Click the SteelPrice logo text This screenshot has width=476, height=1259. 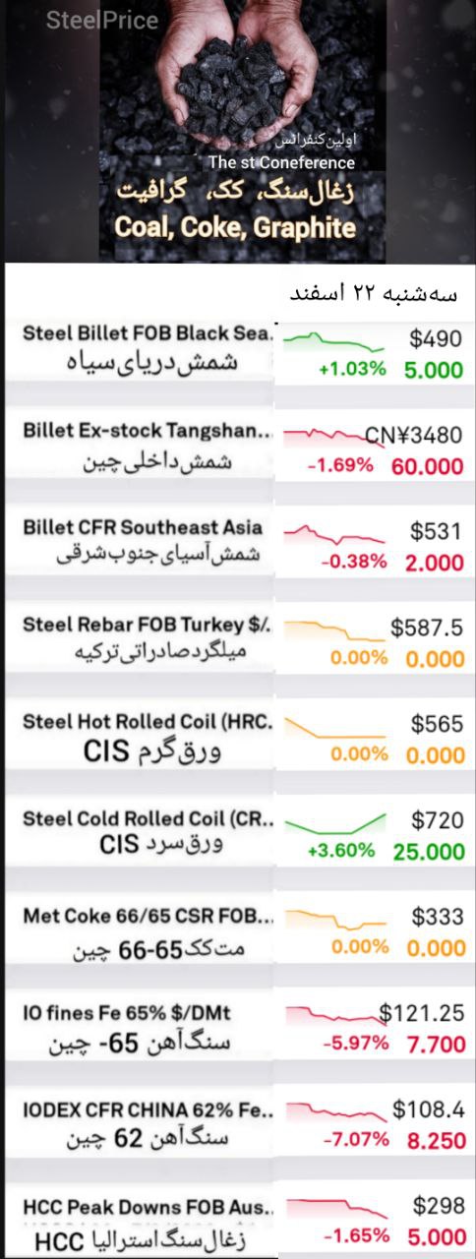tap(102, 20)
